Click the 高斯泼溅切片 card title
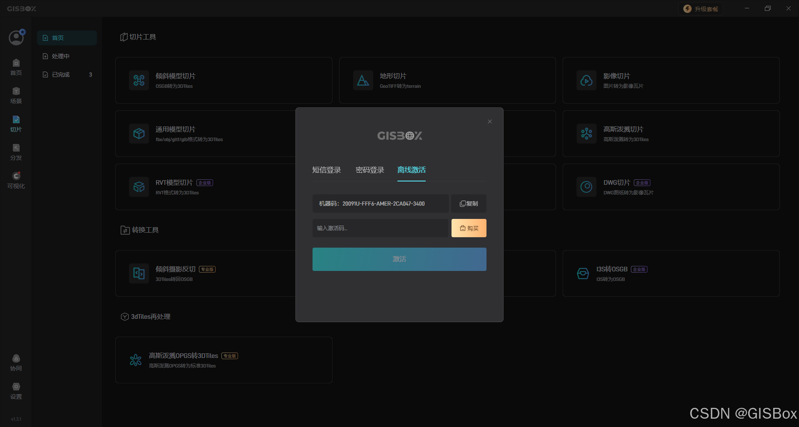The image size is (799, 427). click(623, 129)
